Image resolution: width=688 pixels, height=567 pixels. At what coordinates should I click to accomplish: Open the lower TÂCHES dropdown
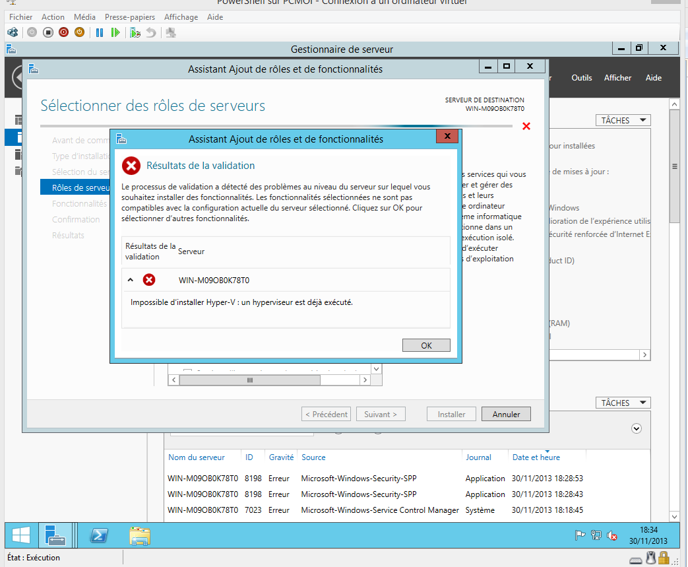(623, 403)
